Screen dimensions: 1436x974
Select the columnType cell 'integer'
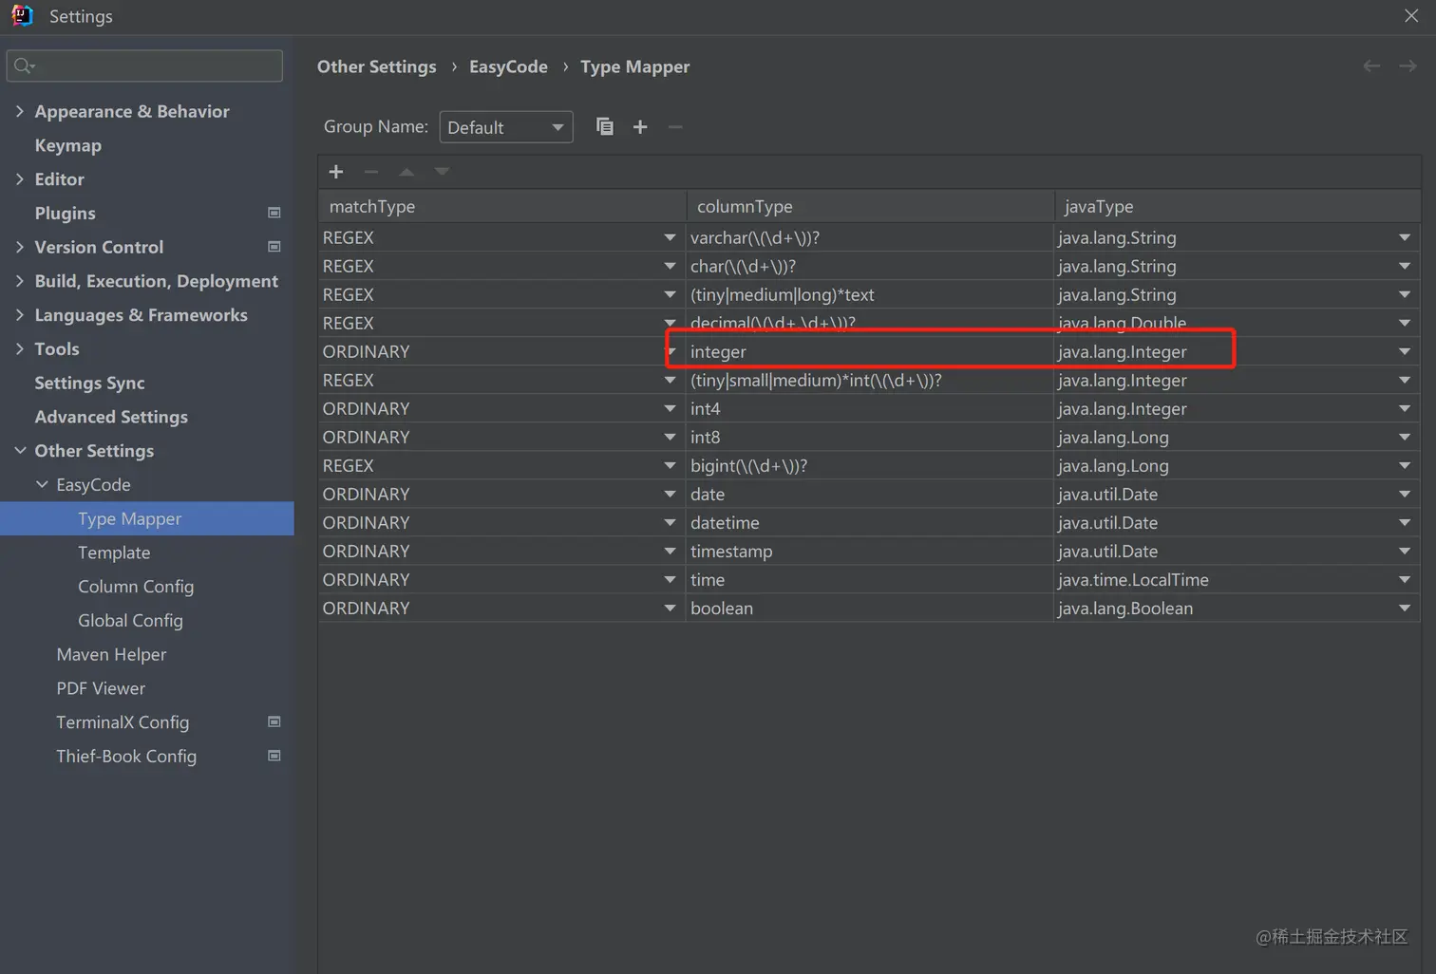point(869,351)
